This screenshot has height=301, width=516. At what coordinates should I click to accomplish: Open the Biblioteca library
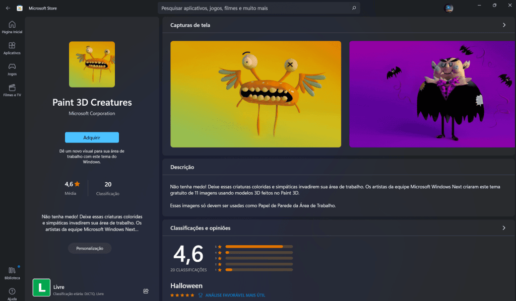point(12,273)
